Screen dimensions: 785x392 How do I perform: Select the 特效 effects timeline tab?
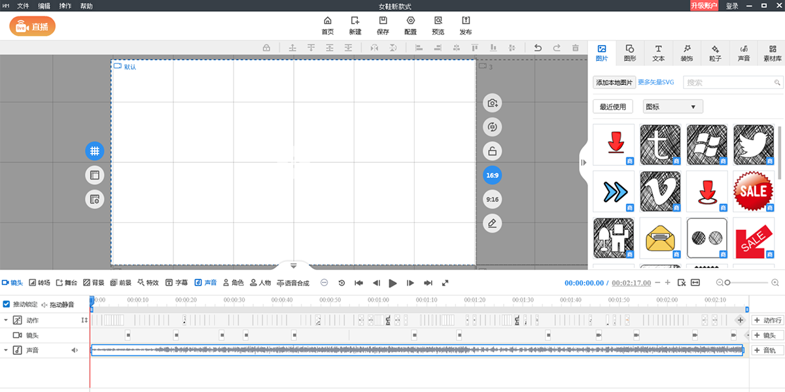coord(148,283)
